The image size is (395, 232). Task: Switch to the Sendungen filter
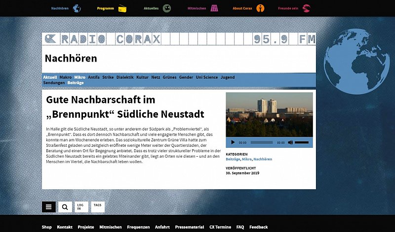(54, 83)
